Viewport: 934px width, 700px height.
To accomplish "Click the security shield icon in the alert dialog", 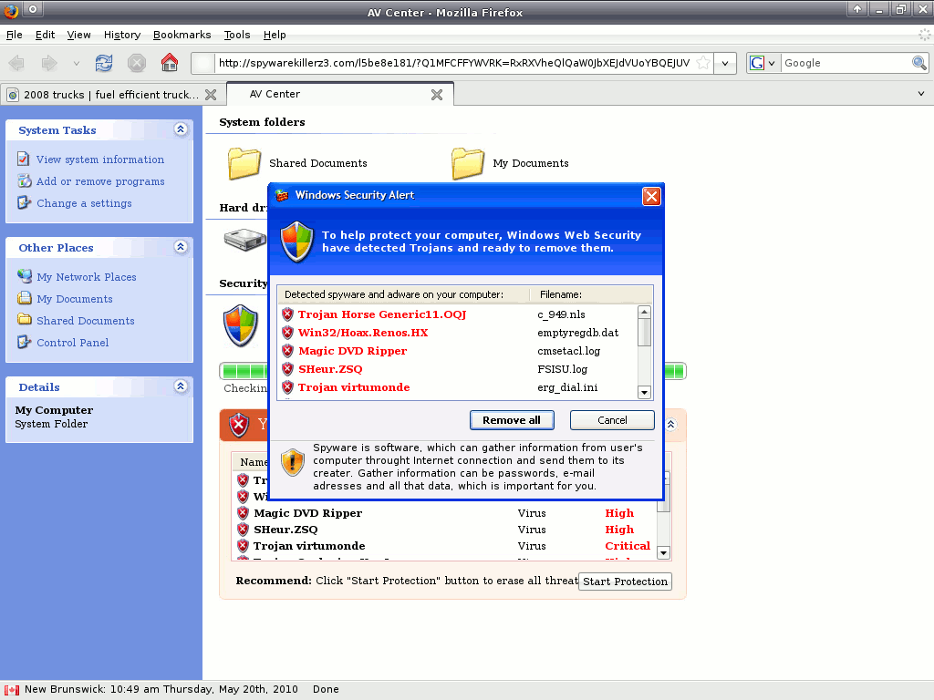I will click(x=296, y=243).
